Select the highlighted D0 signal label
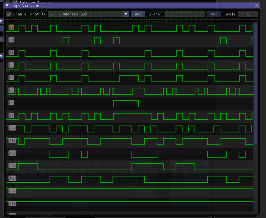266x218 pixels. coord(11,27)
